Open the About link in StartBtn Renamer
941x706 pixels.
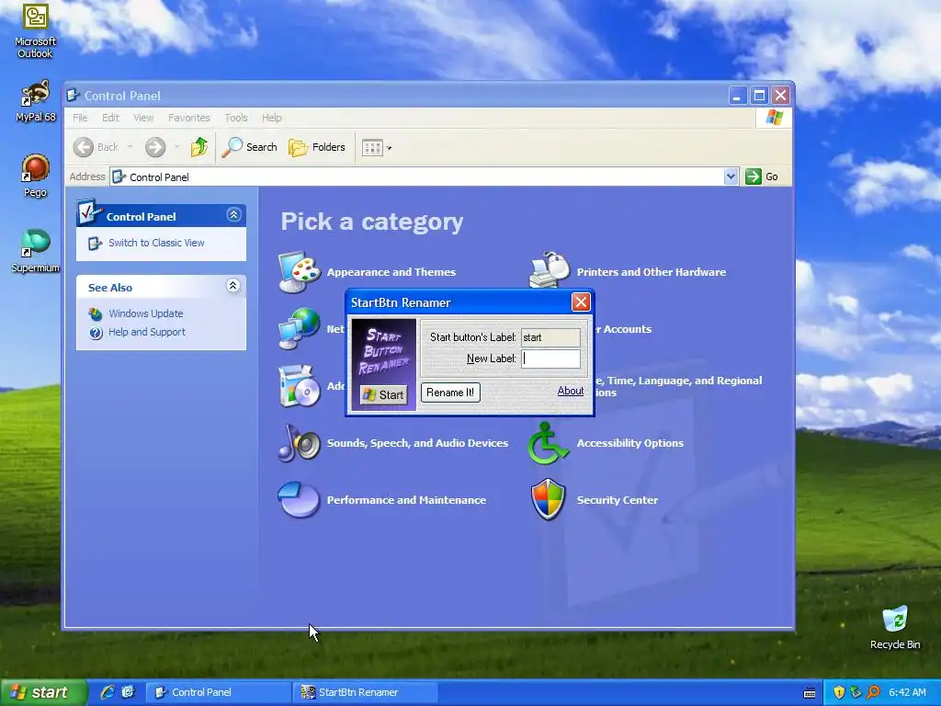pyautogui.click(x=570, y=391)
